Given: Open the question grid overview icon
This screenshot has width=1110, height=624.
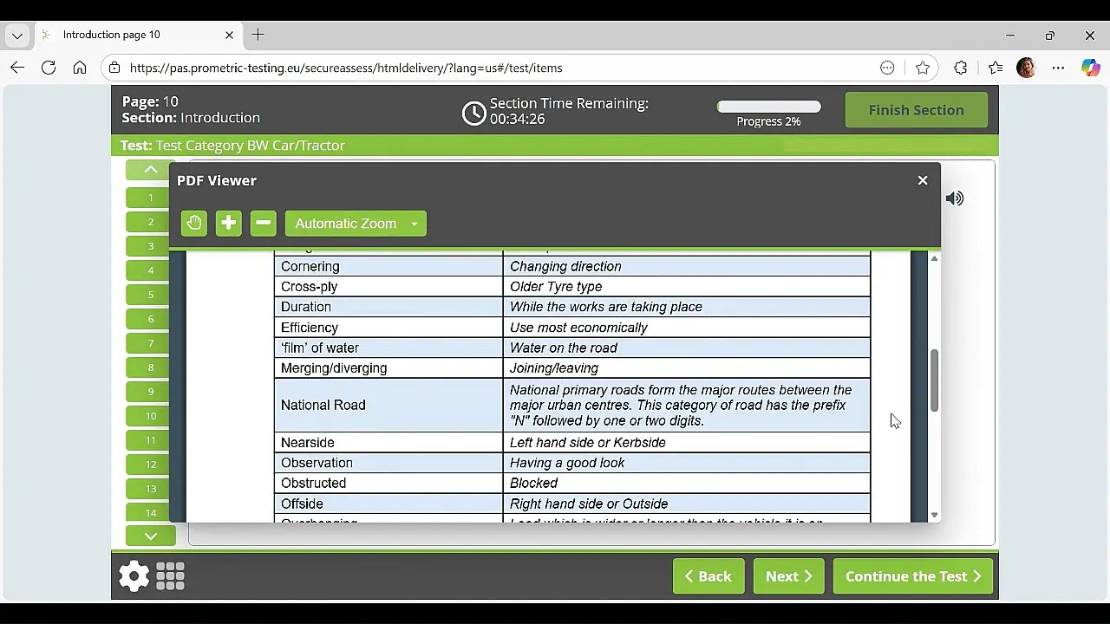Looking at the screenshot, I should click(170, 576).
